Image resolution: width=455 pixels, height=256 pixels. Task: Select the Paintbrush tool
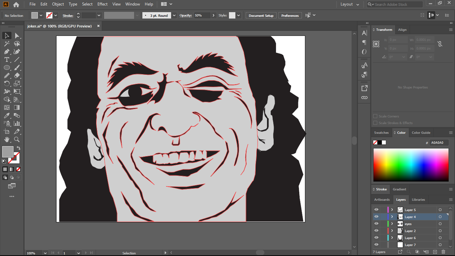(x=17, y=68)
